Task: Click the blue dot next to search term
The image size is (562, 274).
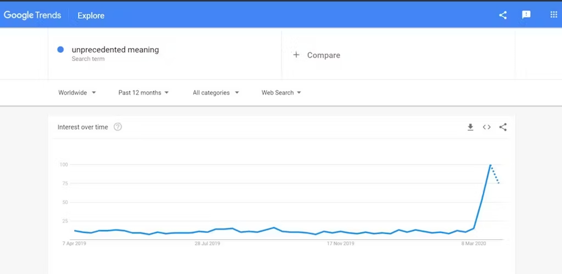Action: coord(60,49)
